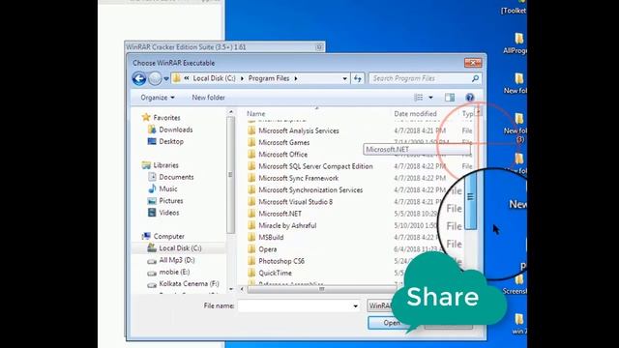Open Help with the question mark icon
The image size is (619, 348).
tap(469, 98)
